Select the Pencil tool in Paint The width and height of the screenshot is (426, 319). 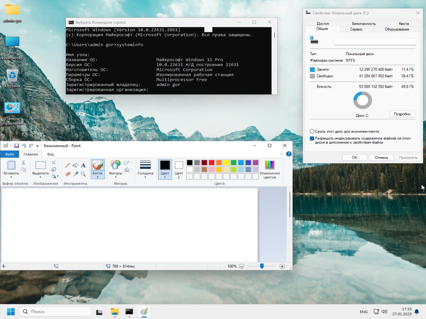click(x=68, y=165)
